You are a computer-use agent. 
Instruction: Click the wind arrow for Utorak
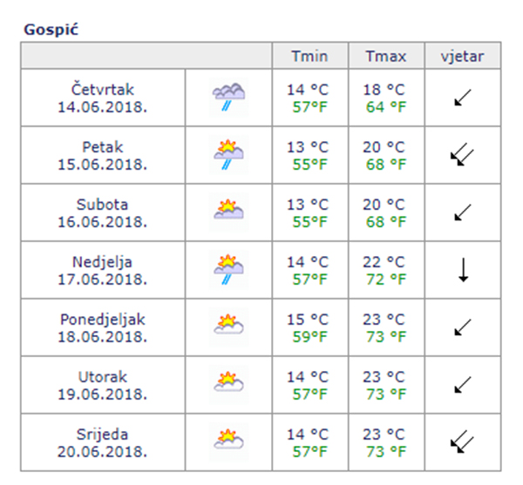(x=463, y=383)
